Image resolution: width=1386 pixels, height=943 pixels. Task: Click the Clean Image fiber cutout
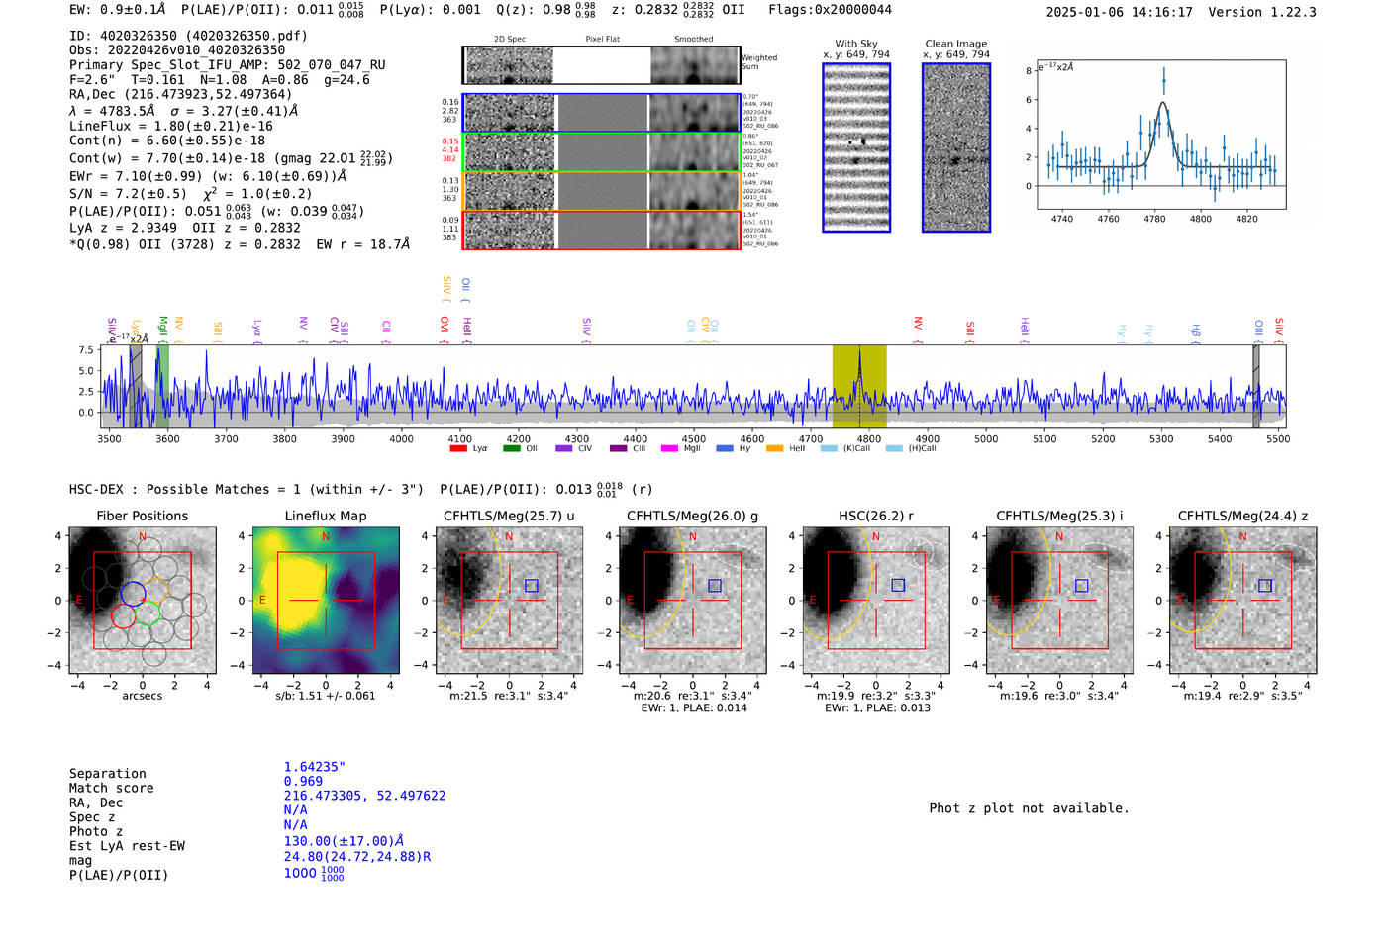pyautogui.click(x=956, y=147)
